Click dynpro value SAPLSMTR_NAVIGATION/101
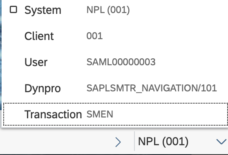 pos(152,88)
